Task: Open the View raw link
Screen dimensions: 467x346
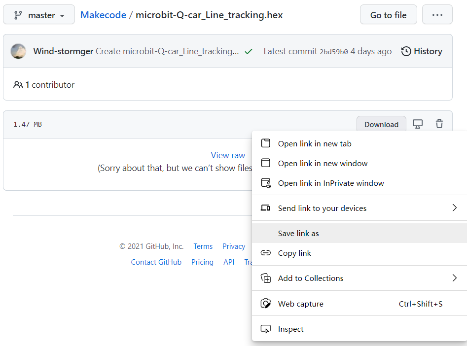Action: [x=228, y=155]
